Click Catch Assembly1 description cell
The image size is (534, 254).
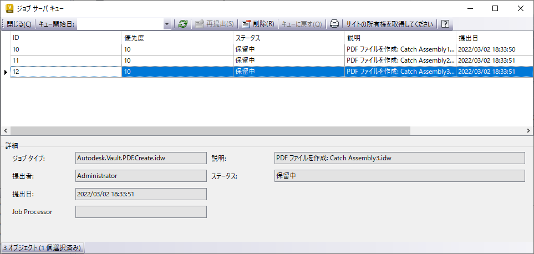tap(400, 49)
